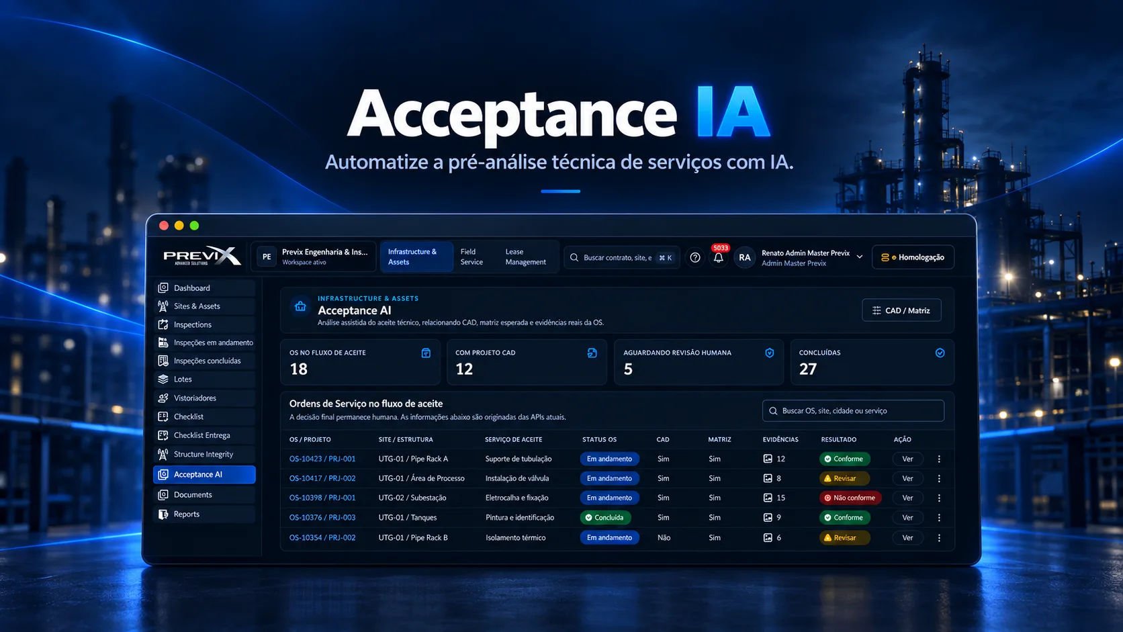Click icon on Com projeto CAD card
The image size is (1123, 632).
[592, 353]
